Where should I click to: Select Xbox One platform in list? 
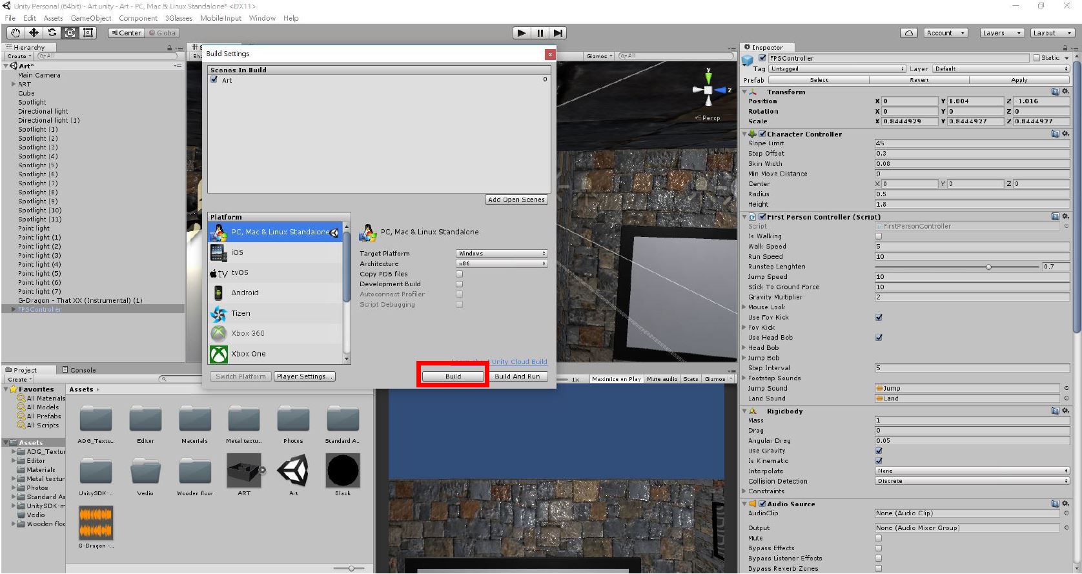276,354
